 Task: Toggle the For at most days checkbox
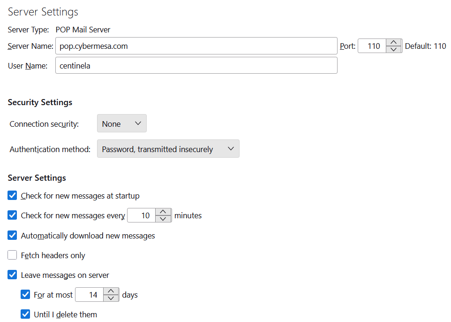[x=26, y=295]
